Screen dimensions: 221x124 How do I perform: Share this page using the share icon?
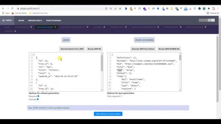pyautogui.click(x=115, y=9)
